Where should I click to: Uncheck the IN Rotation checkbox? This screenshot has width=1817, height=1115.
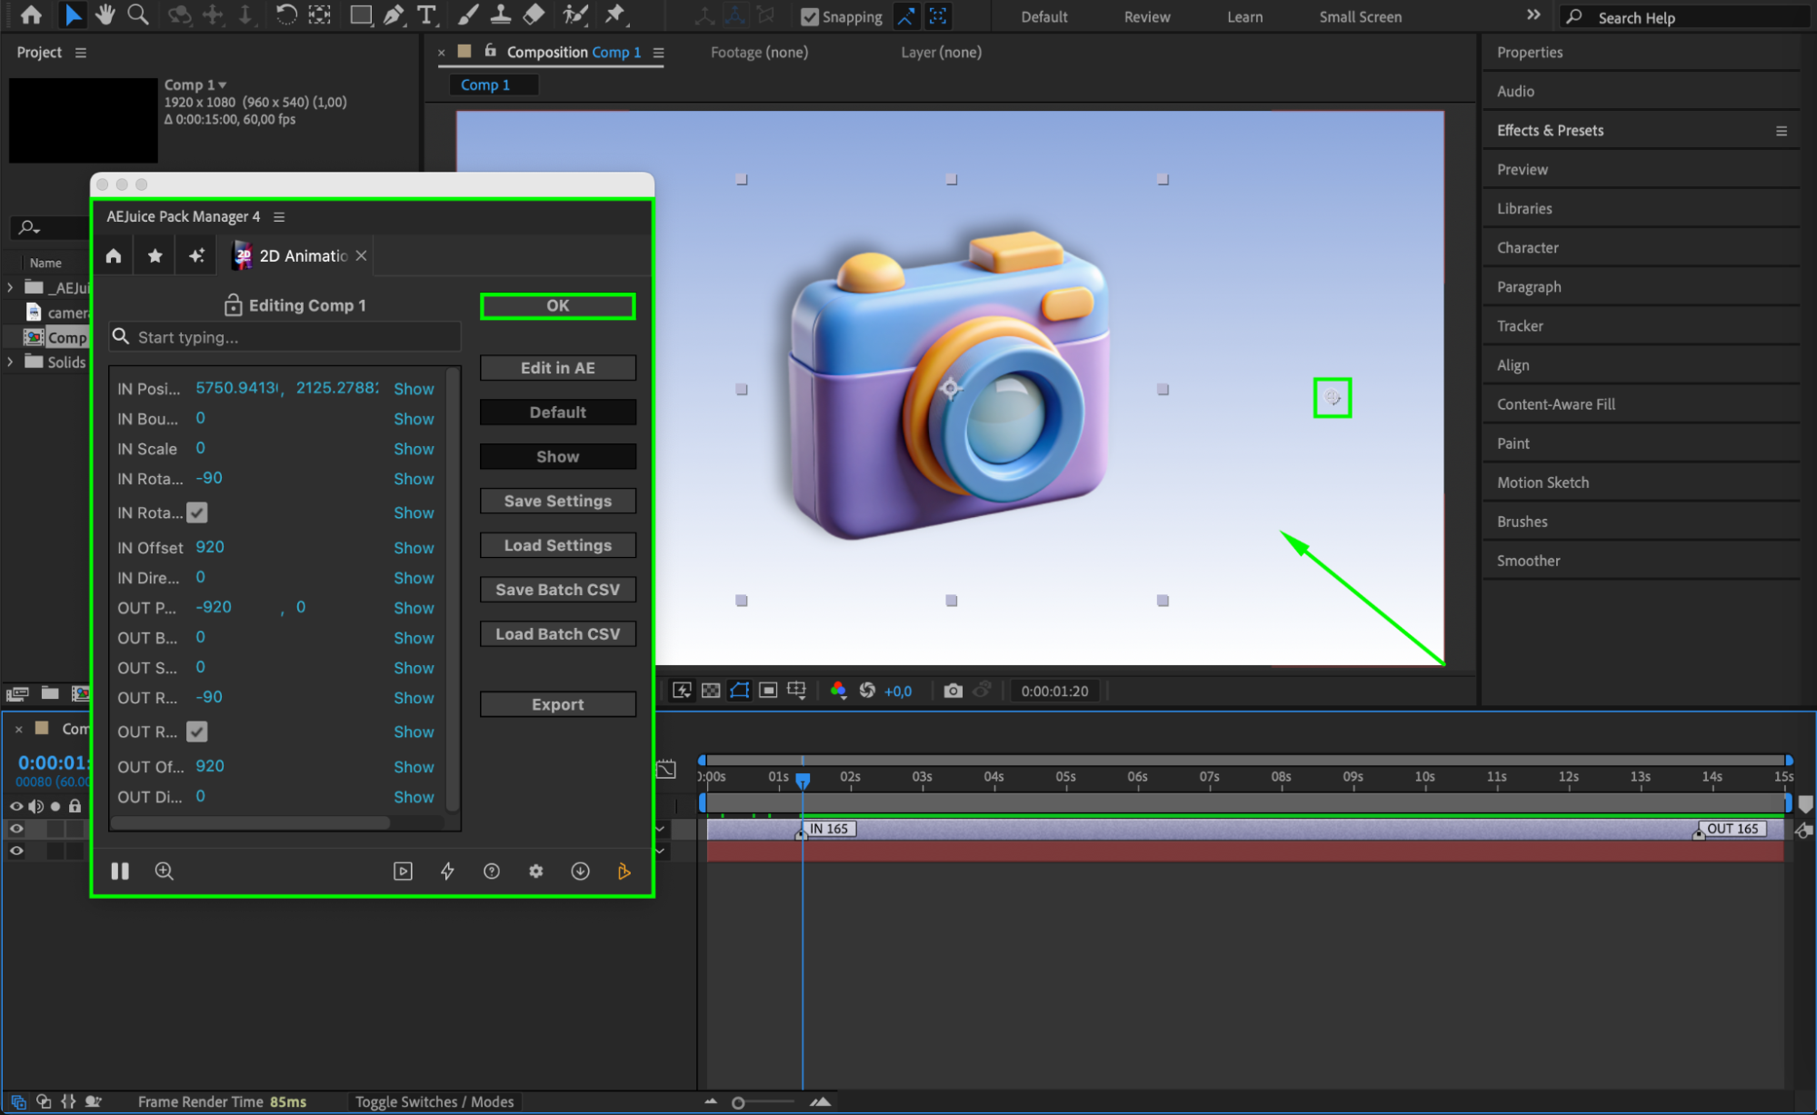tap(197, 513)
